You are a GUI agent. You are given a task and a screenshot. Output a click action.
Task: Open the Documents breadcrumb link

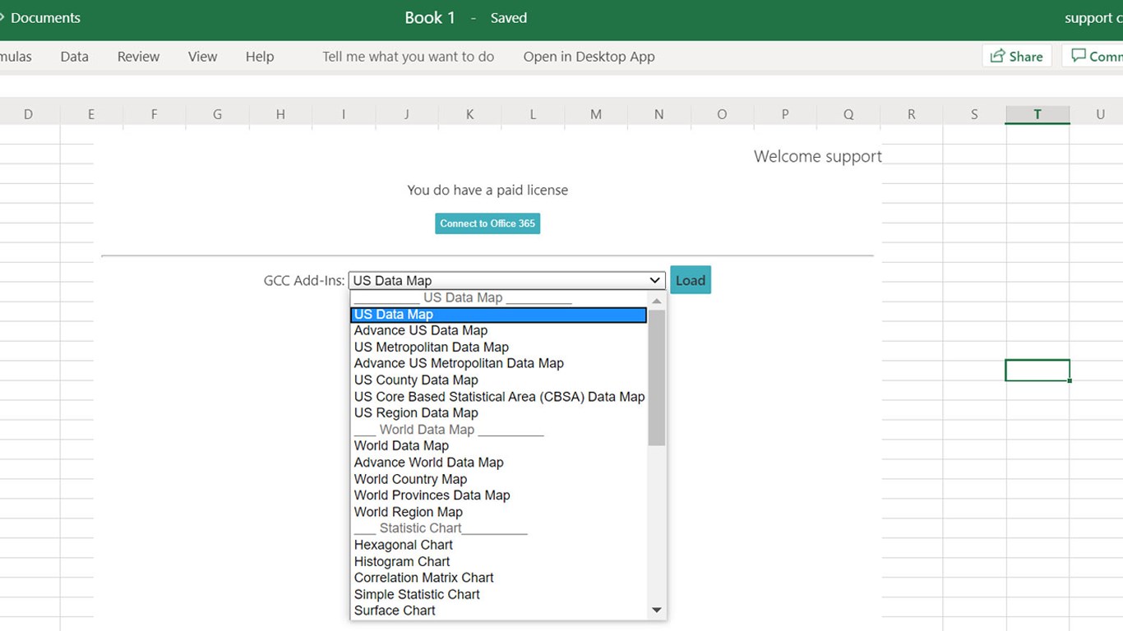(x=45, y=18)
